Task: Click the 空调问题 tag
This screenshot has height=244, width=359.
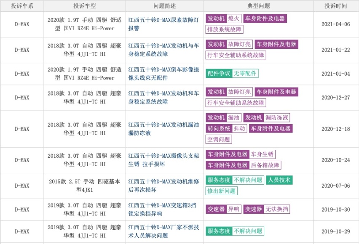Action: [x=219, y=139]
